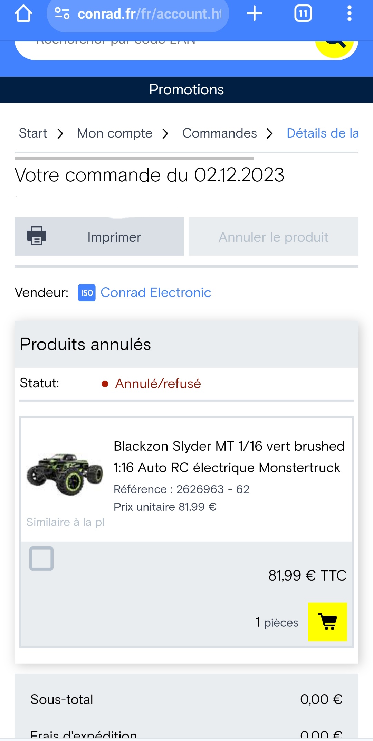Go to Mon compte breadcrumb
This screenshot has height=741, width=373.
[x=115, y=133]
